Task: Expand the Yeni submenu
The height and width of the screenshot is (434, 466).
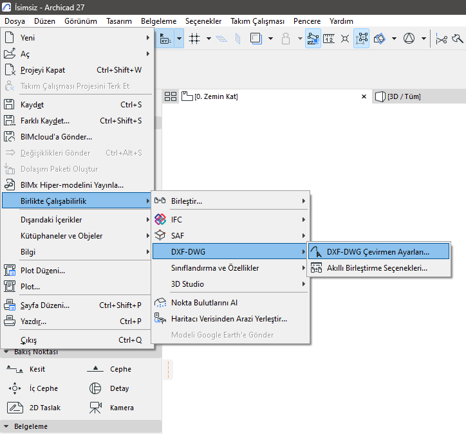Action: 147,38
